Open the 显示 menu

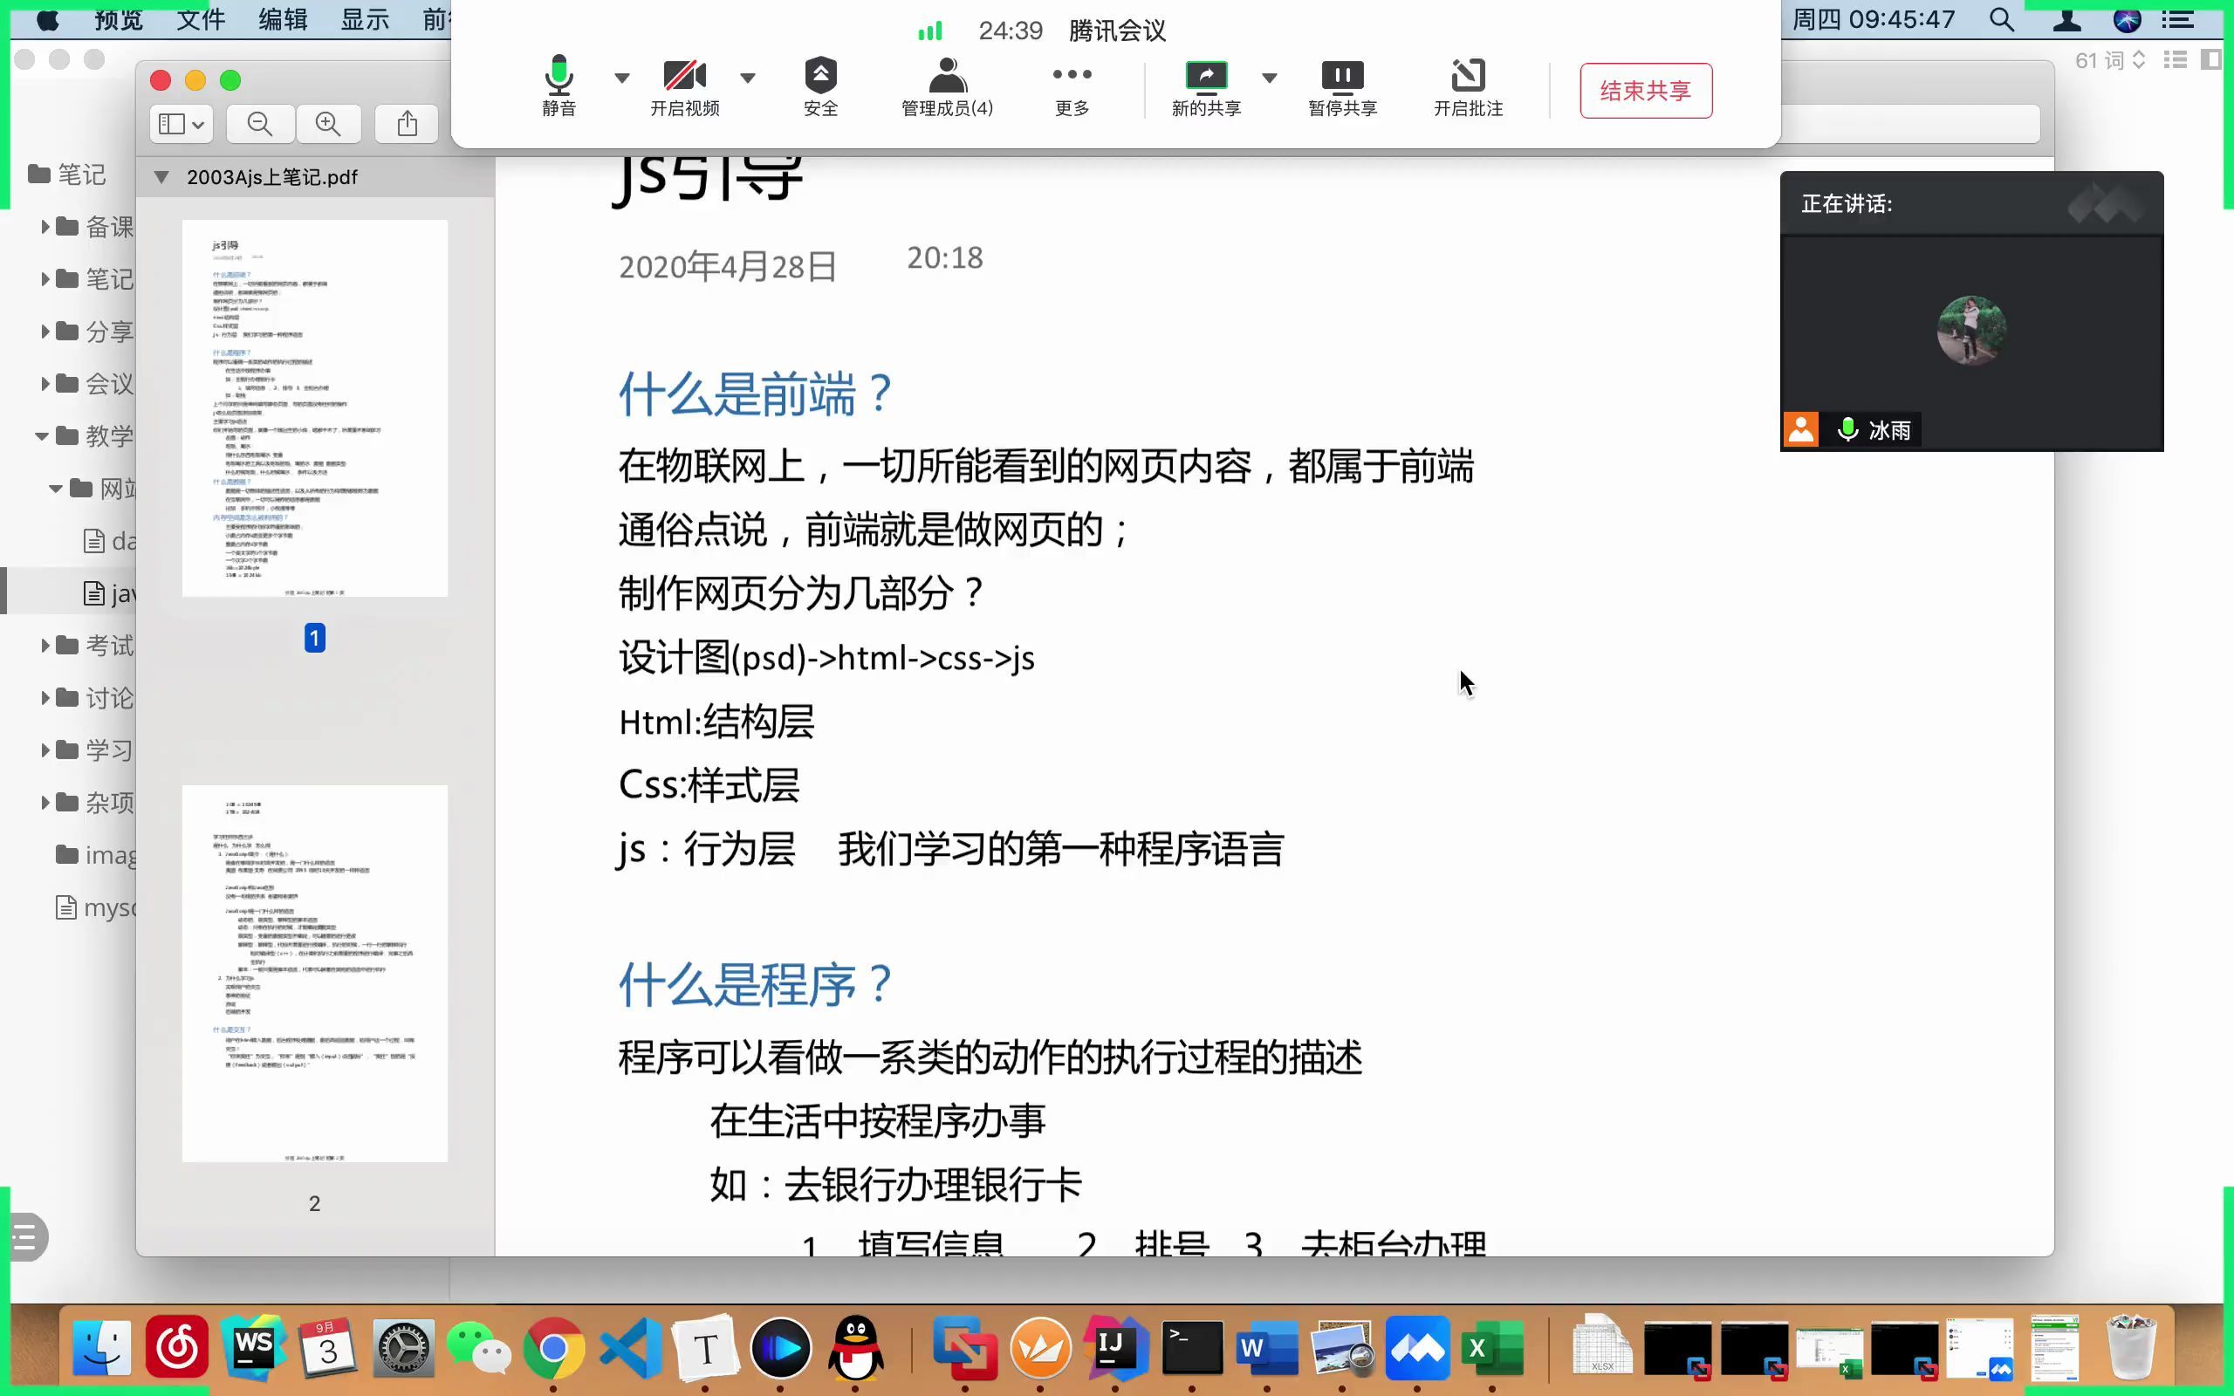point(365,18)
